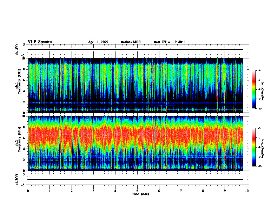Click the ch.1 frequency axis "4" tick label

(25, 91)
